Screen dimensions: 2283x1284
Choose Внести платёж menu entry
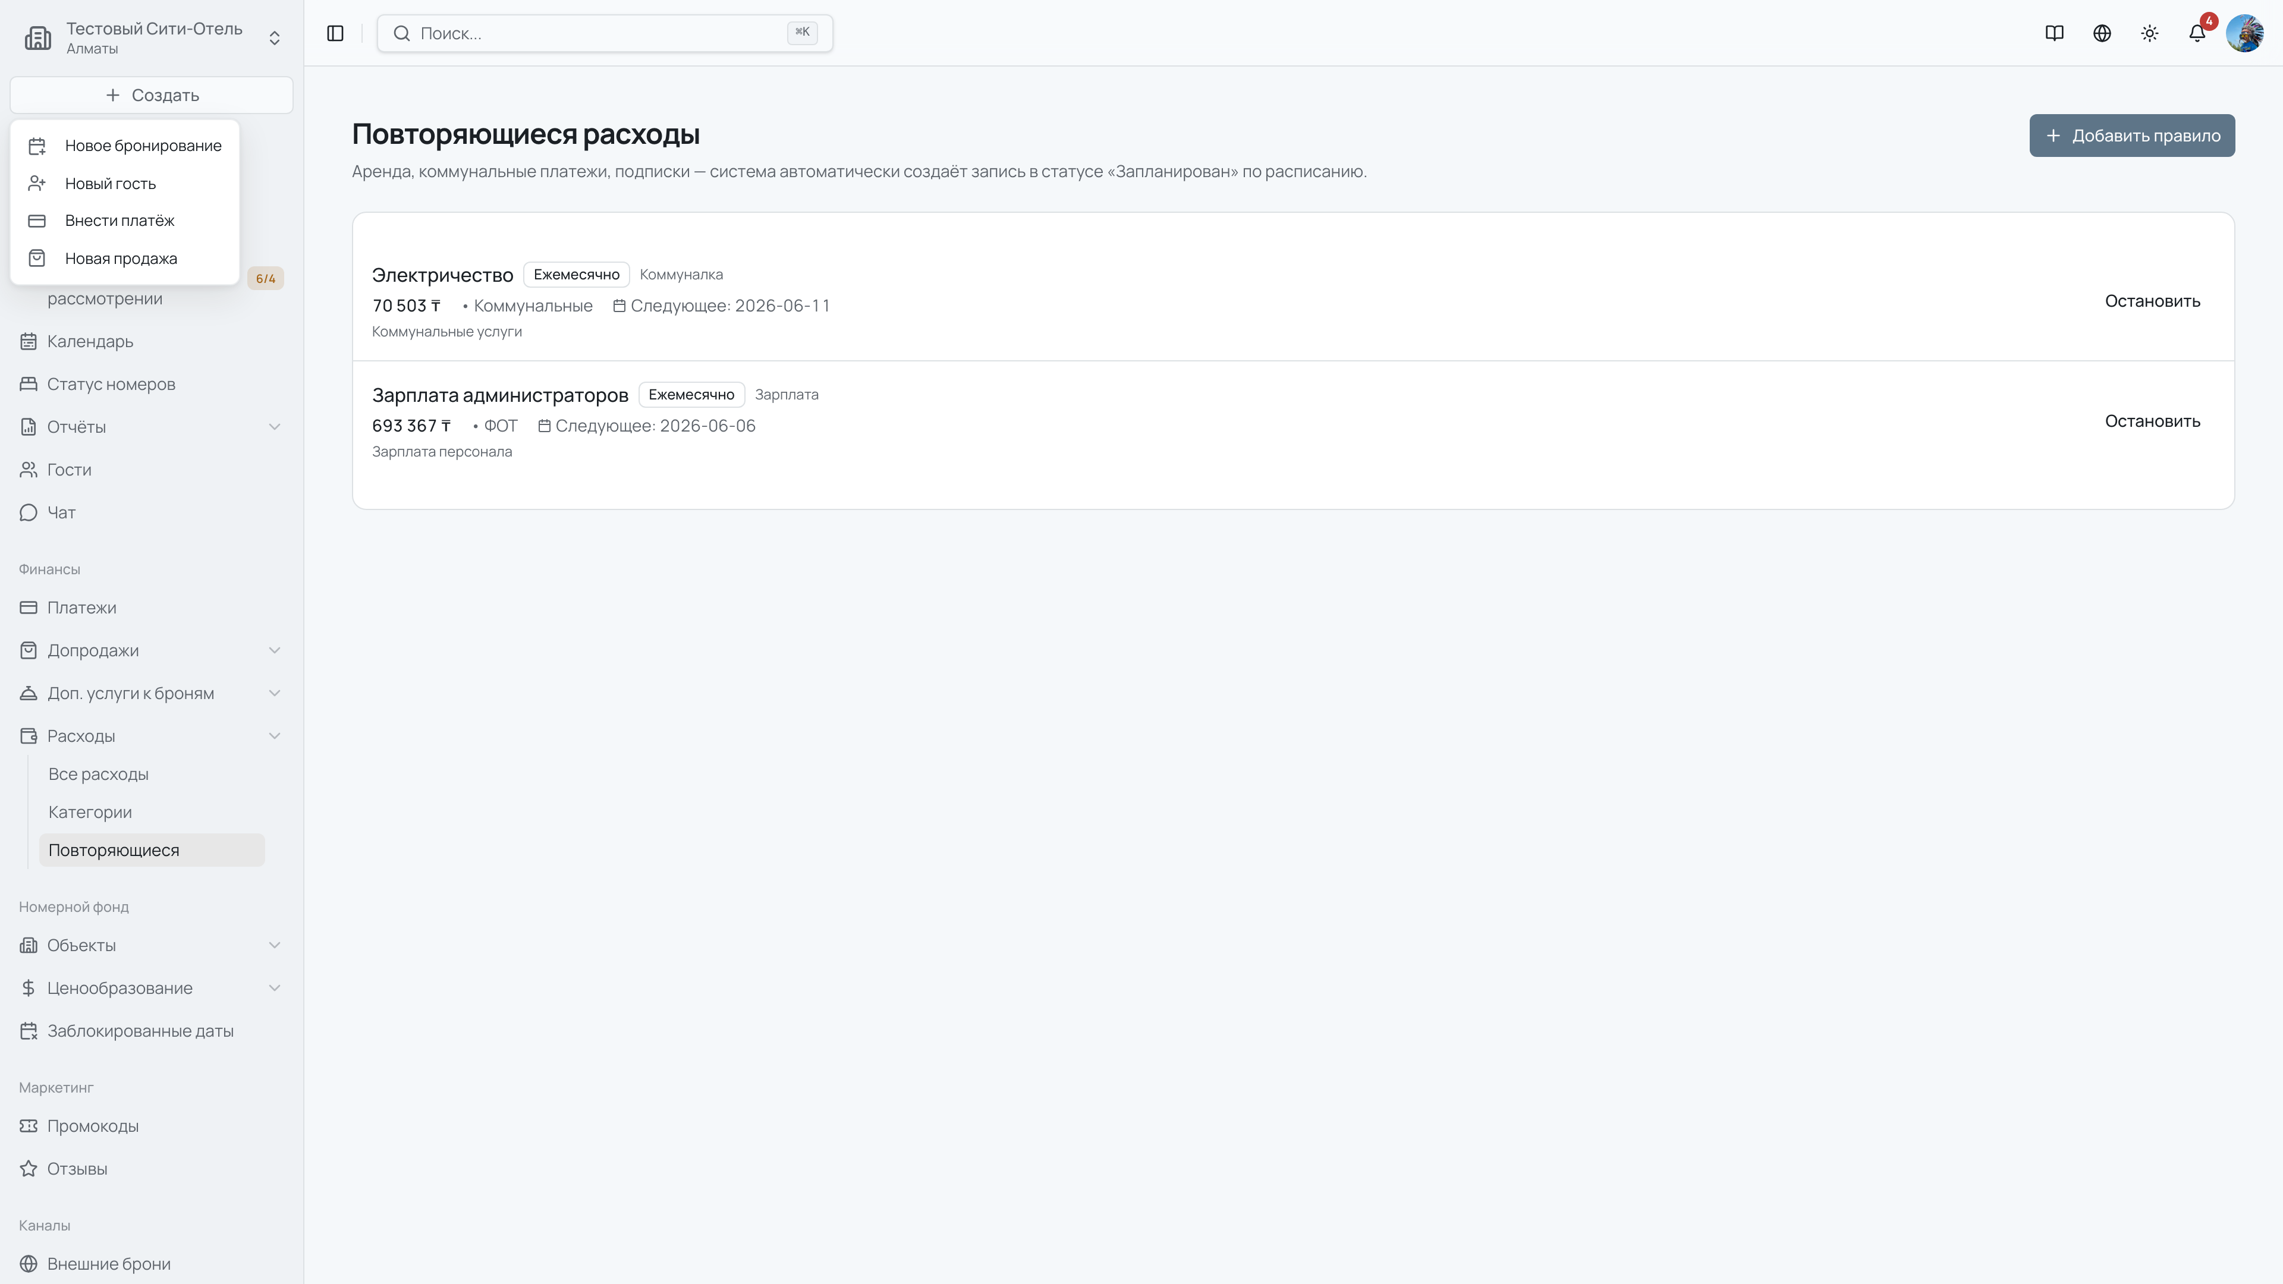[125, 221]
